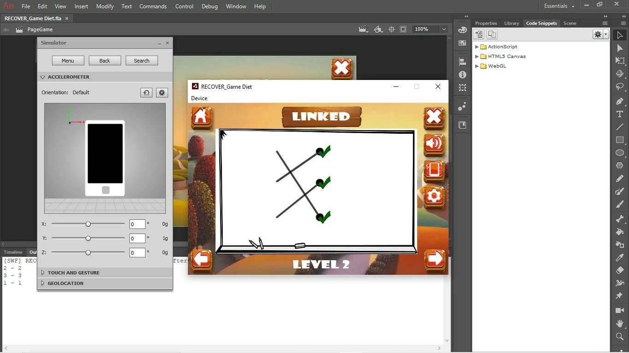Select the Hand tool
Screen dimensions: 629x353
[x=620, y=324]
